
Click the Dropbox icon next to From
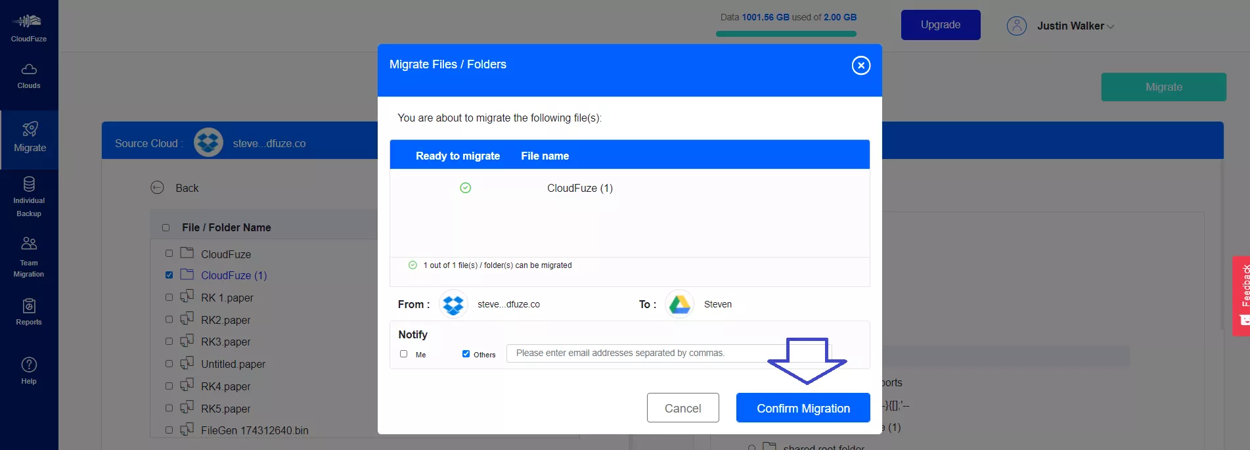[x=453, y=304]
